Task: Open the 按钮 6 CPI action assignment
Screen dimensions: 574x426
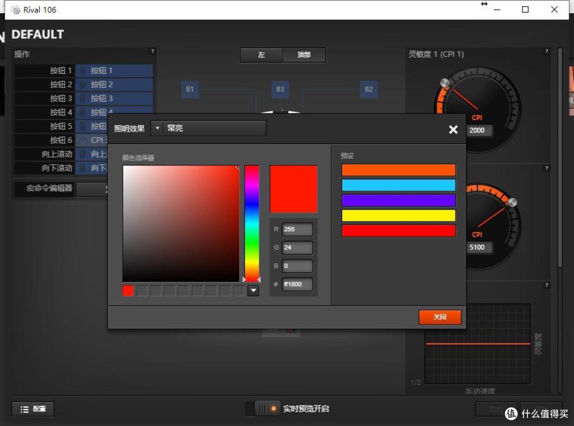Action: tap(92, 140)
